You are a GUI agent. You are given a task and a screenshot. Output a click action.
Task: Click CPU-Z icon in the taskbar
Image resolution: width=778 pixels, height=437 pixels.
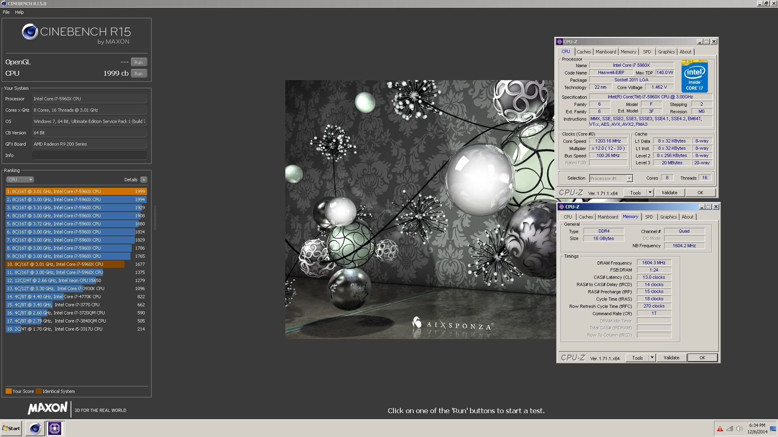[55, 429]
